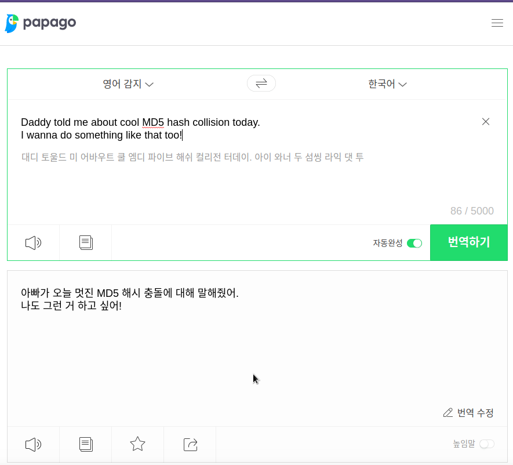Click the underlined word MD5 in source
This screenshot has height=465, width=513.
153,122
